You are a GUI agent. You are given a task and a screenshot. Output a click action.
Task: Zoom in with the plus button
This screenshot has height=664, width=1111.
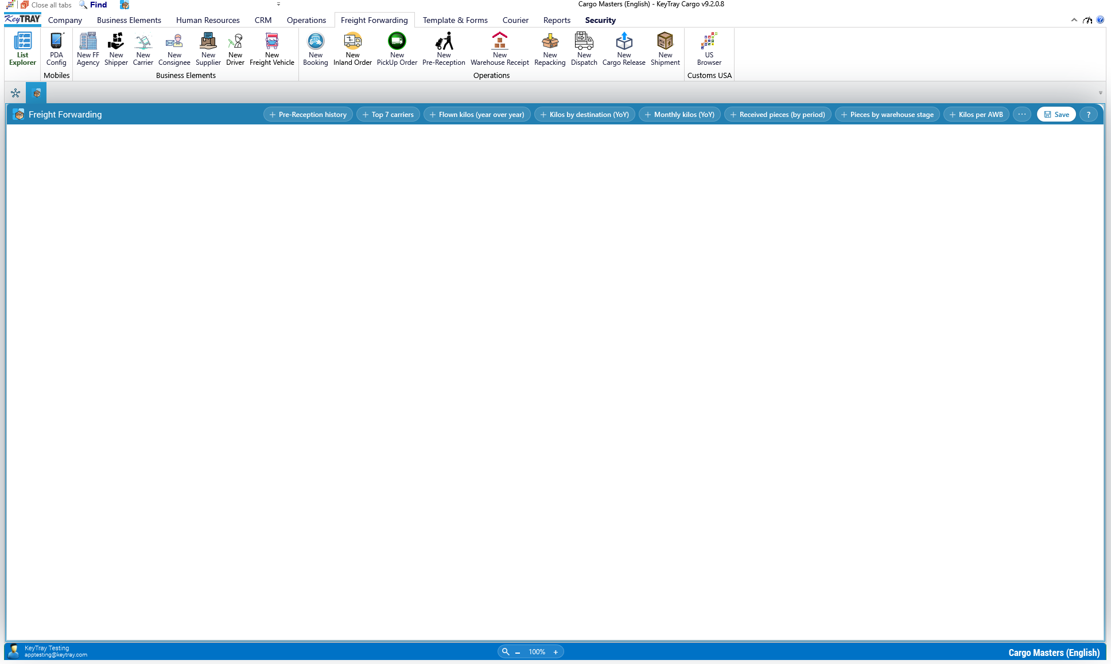(x=555, y=652)
